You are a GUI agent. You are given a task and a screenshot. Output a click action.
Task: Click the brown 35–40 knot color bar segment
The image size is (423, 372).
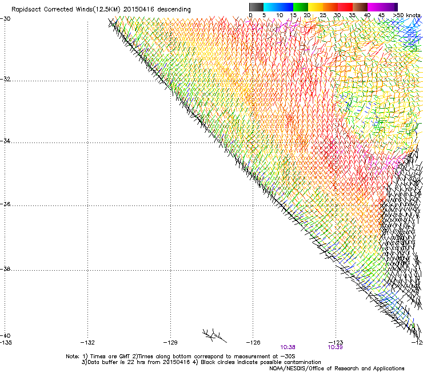(360, 7)
